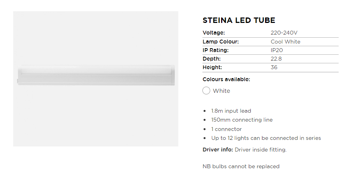The image size is (355, 195).
Task: Click the Depth label
Action: pyautogui.click(x=211, y=59)
